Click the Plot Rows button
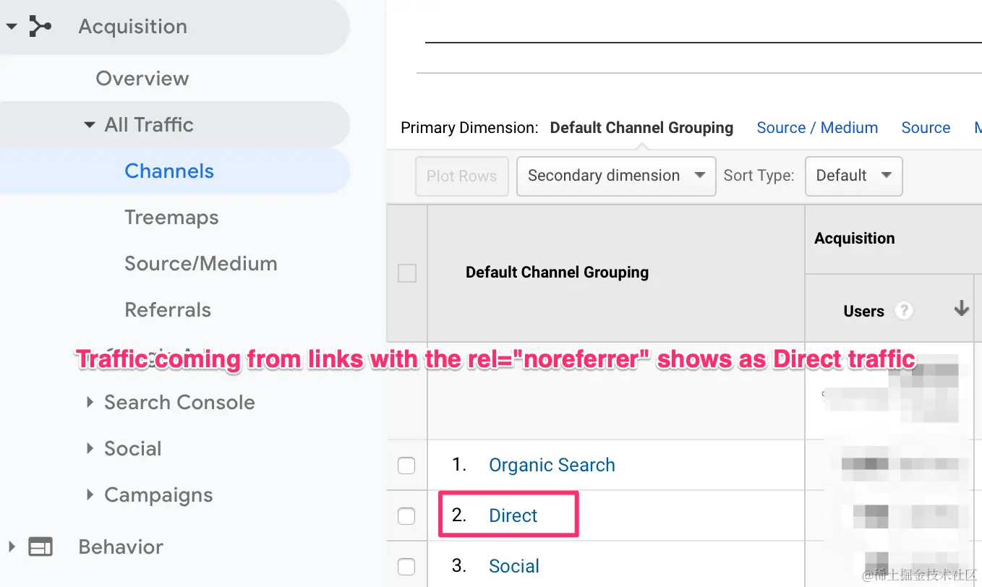 pos(461,176)
